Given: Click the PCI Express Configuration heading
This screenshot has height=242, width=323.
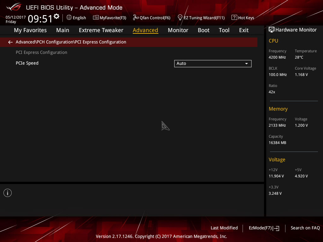Looking at the screenshot, I should tap(41, 53).
